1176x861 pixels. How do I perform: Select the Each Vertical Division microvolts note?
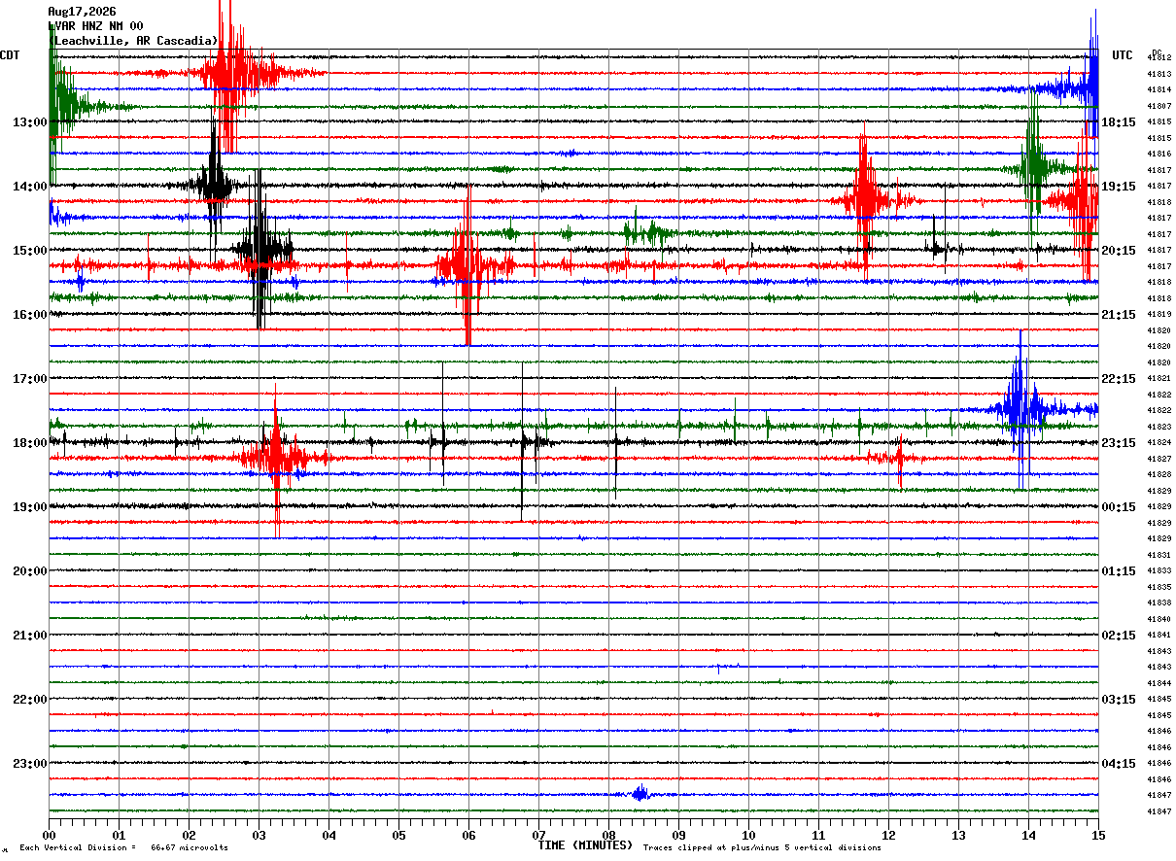[123, 848]
